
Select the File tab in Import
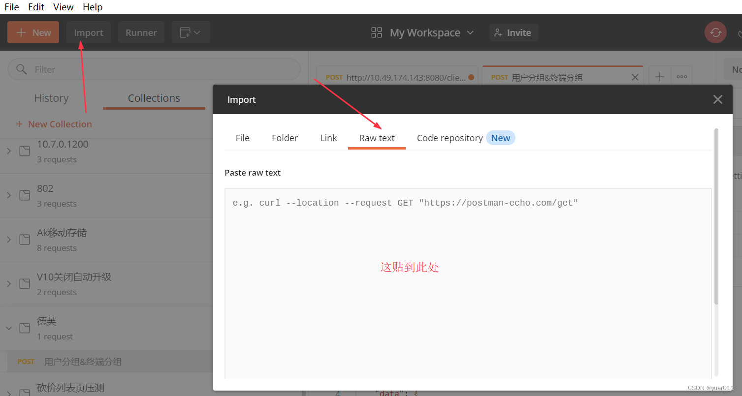pyautogui.click(x=242, y=138)
